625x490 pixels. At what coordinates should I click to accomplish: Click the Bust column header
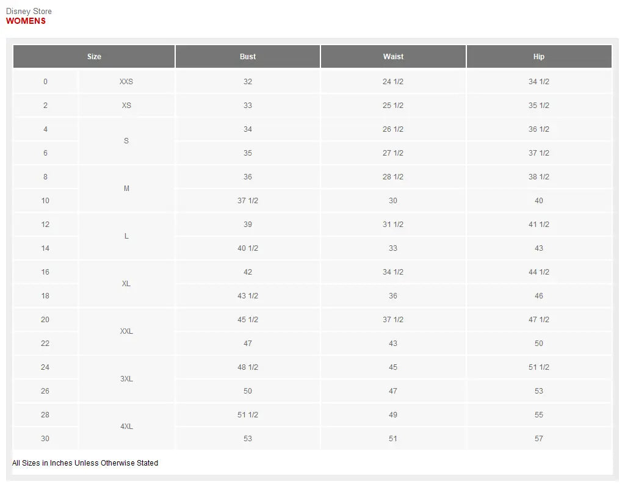tap(248, 57)
